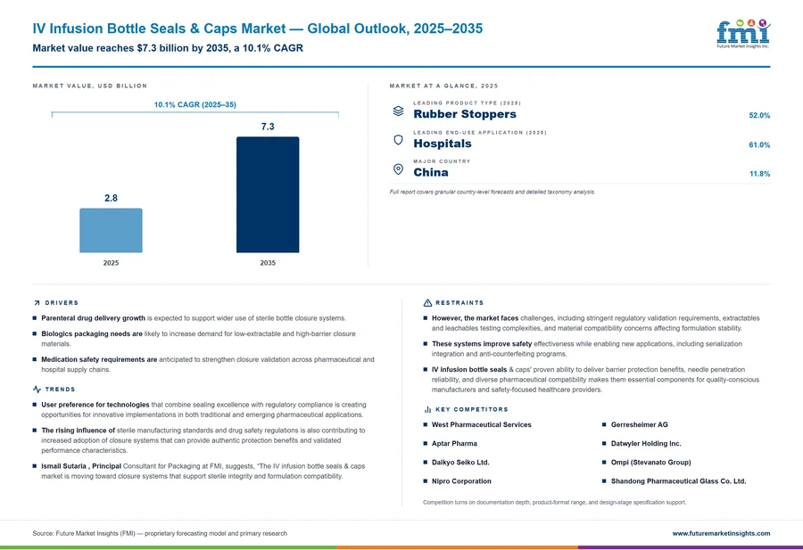803x550 pixels.
Task: Click the FMI logo in the header
Action: 743,34
